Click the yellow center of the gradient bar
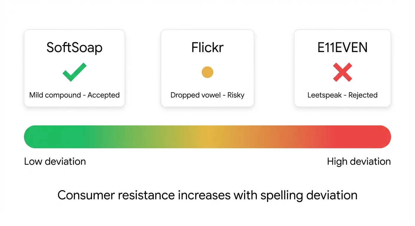Image resolution: width=415 pixels, height=226 pixels. (x=207, y=137)
